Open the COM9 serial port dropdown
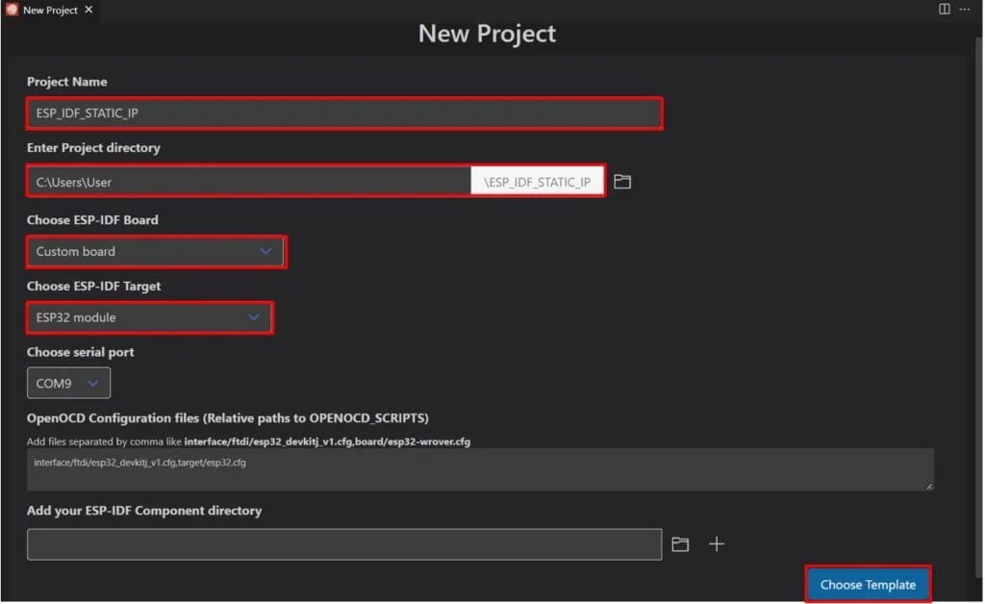Image resolution: width=985 pixels, height=604 pixels. pos(67,382)
